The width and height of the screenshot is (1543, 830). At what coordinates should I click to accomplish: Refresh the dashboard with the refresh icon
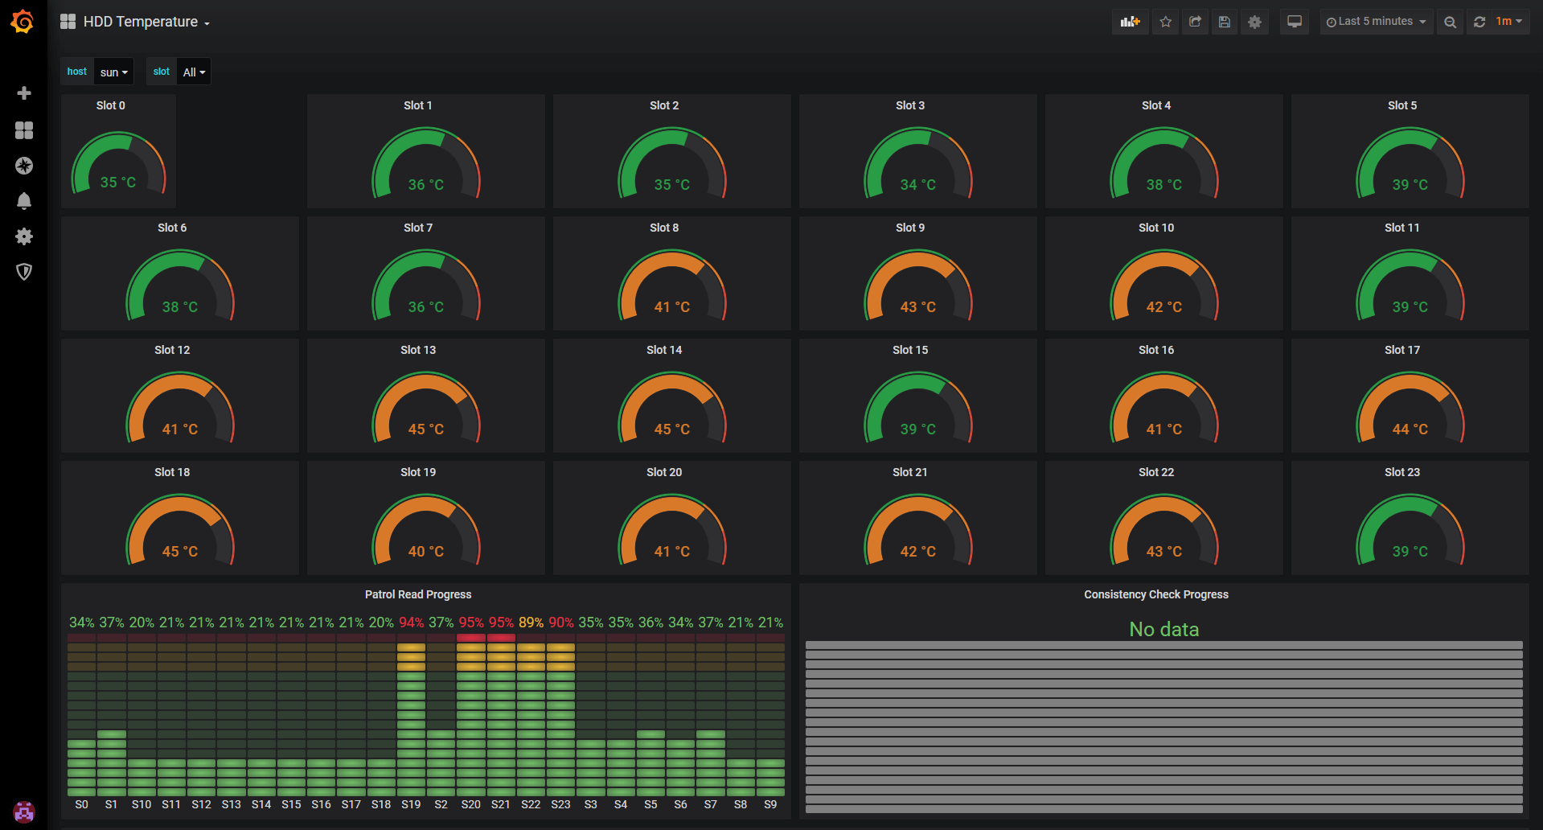click(x=1479, y=22)
